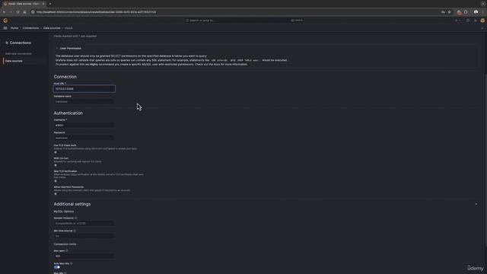The height and width of the screenshot is (274, 487).
Task: Click the Connection section heading
Action: [x=65, y=77]
